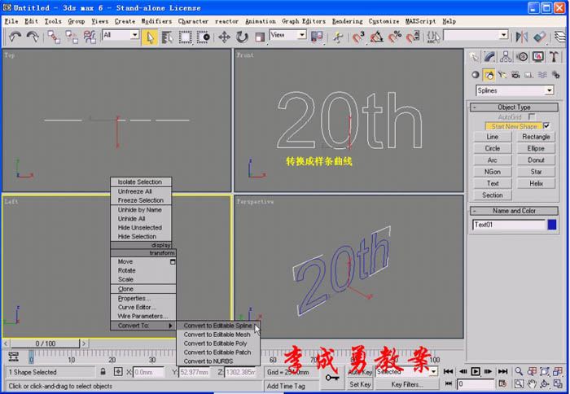This screenshot has height=394, width=570.
Task: Click the Rectangle shape button
Action: [536, 137]
